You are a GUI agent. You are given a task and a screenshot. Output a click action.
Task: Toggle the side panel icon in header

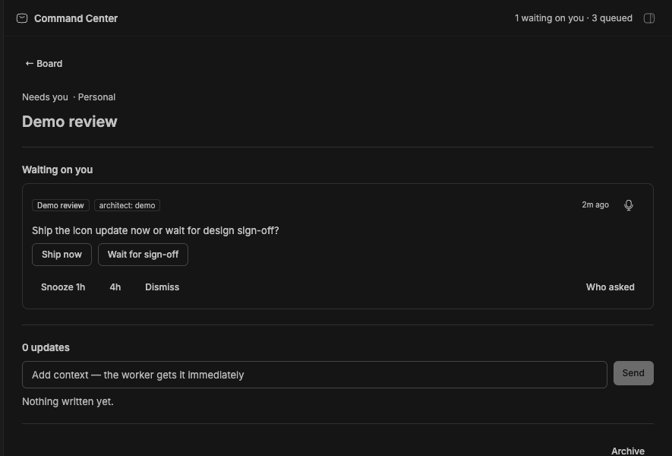(649, 18)
